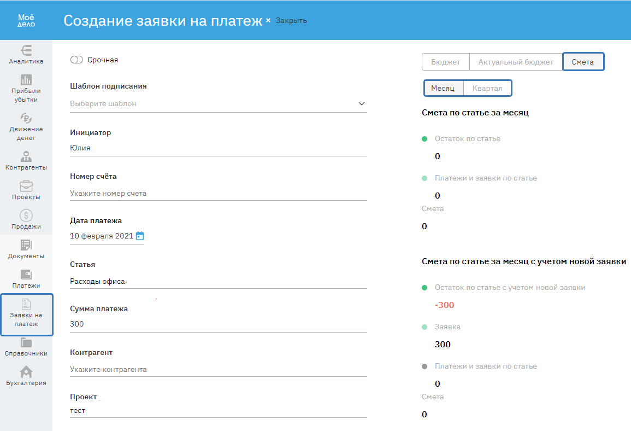This screenshot has height=431, width=631.
Task: Switch to the Бюджет tab
Action: [x=445, y=62]
